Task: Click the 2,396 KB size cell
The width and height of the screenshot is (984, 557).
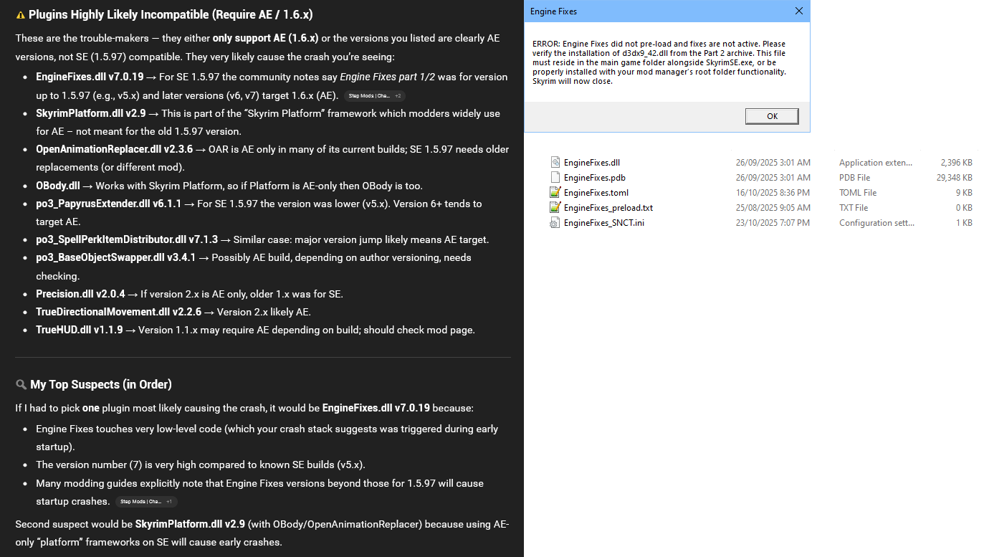Action: pos(957,163)
